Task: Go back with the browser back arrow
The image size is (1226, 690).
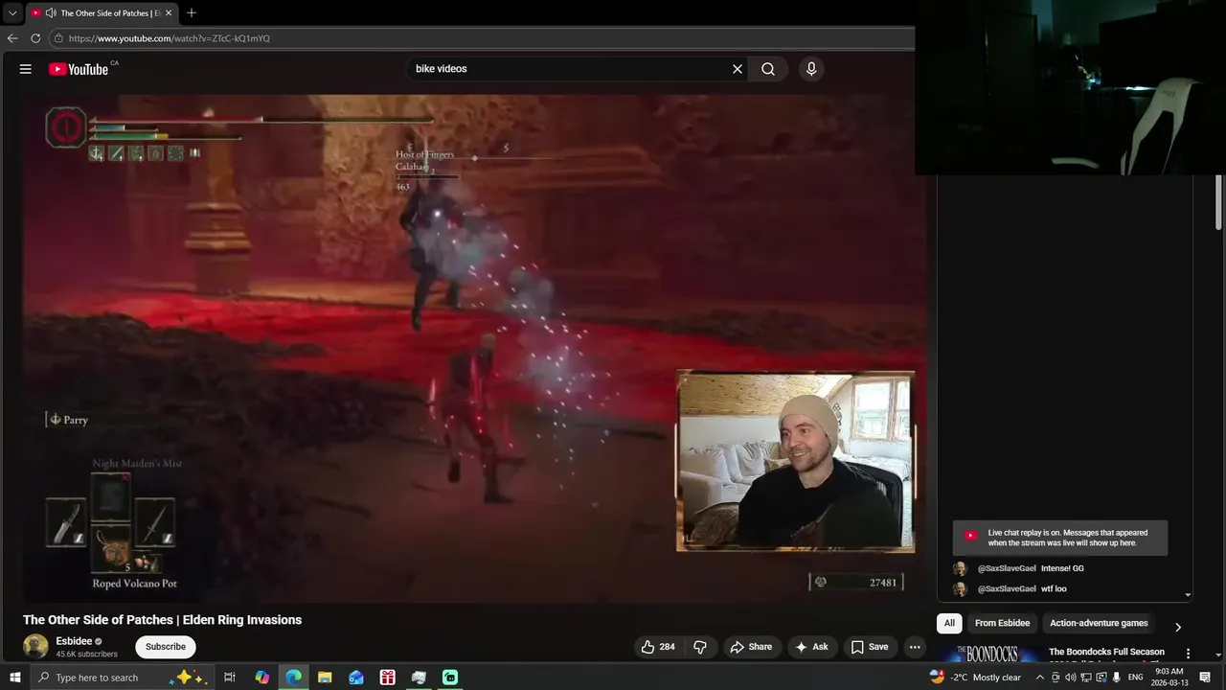Action: click(x=12, y=38)
